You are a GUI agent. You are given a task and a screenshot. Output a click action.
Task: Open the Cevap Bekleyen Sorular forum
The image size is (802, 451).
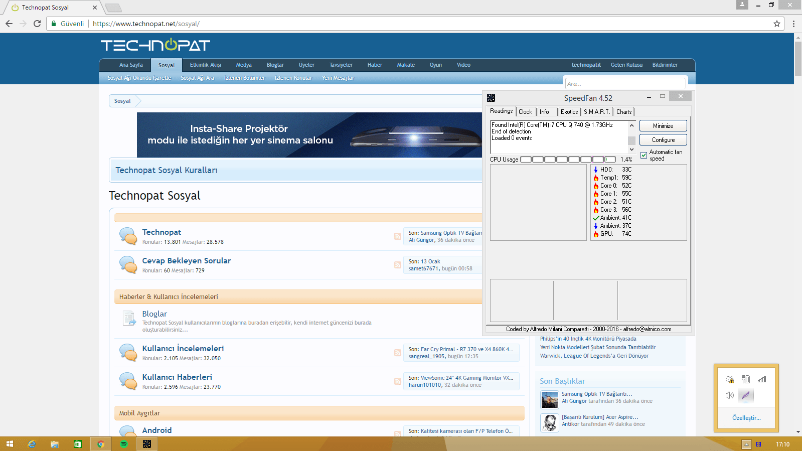point(187,260)
